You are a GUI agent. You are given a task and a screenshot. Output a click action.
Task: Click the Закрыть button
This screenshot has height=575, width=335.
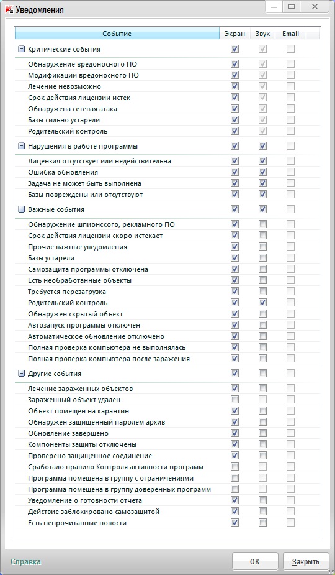(306, 561)
